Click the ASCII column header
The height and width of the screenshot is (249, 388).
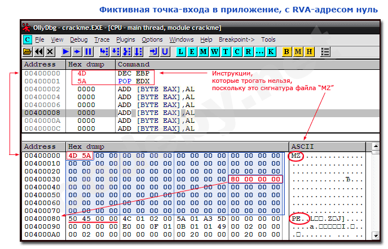(327, 146)
